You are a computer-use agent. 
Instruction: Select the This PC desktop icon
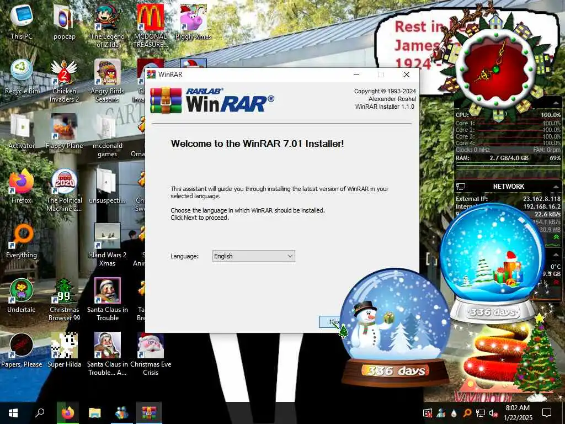22,22
